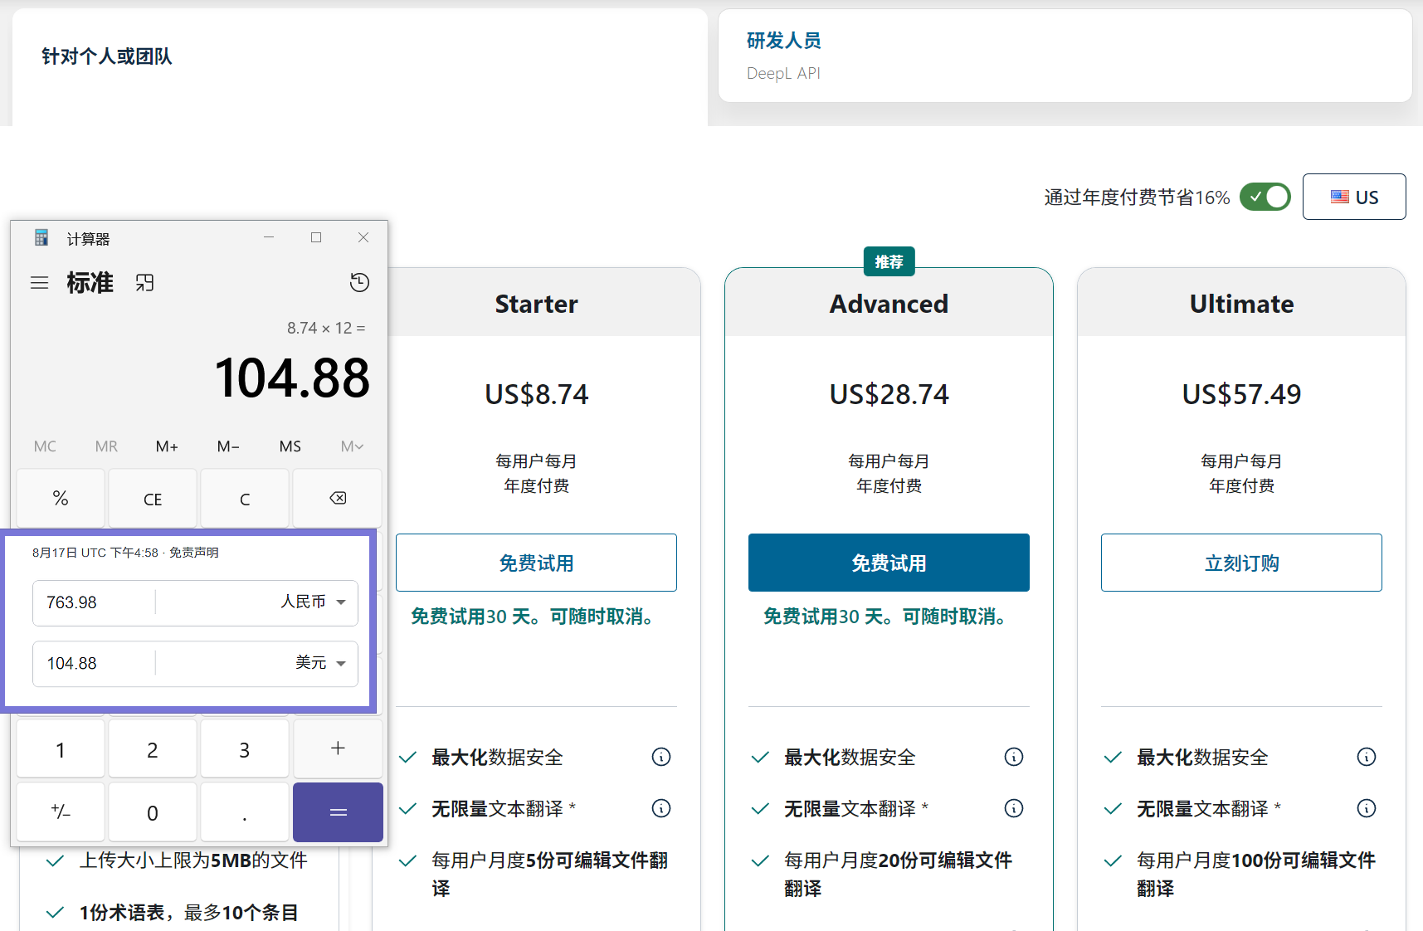
Task: Open the 美元 currency dropdown
Action: 321,663
